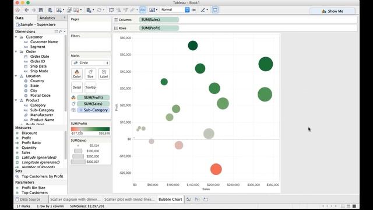Clear the sheet via toolbar icon

coord(76,10)
